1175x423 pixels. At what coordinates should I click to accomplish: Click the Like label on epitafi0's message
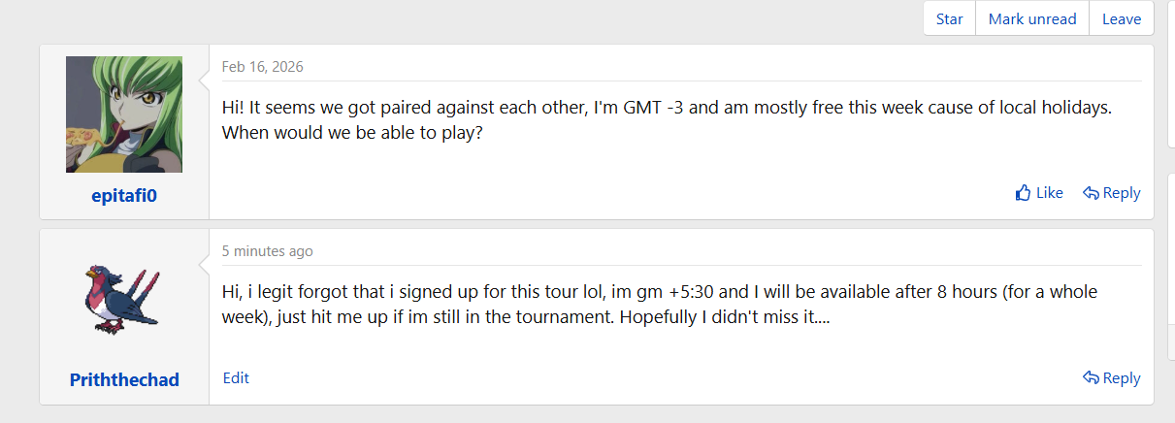pos(1050,193)
